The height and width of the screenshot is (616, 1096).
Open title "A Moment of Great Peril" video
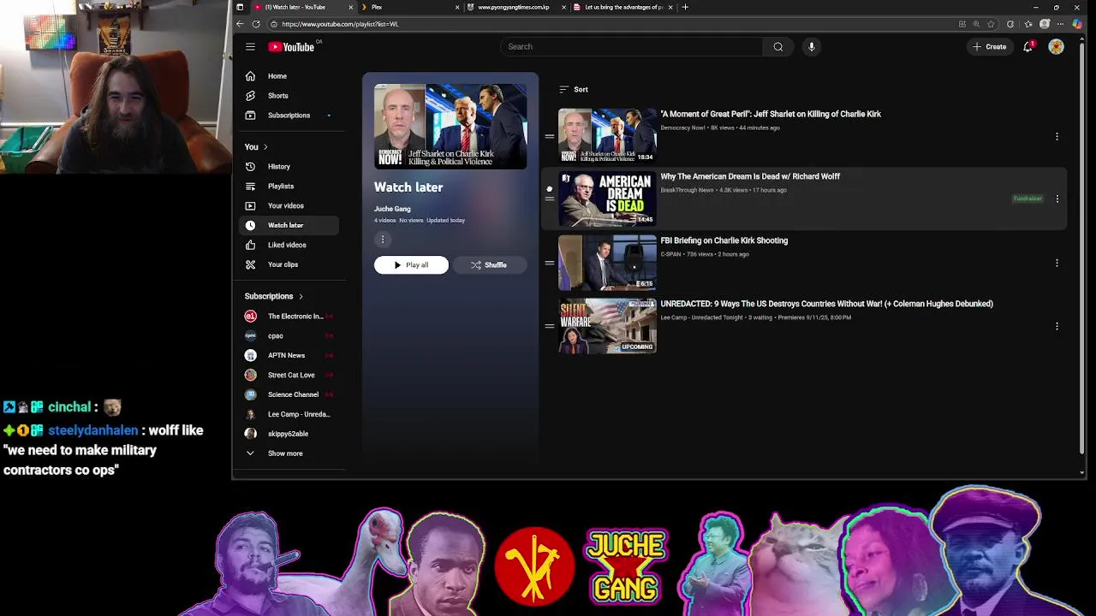pyautogui.click(x=771, y=114)
